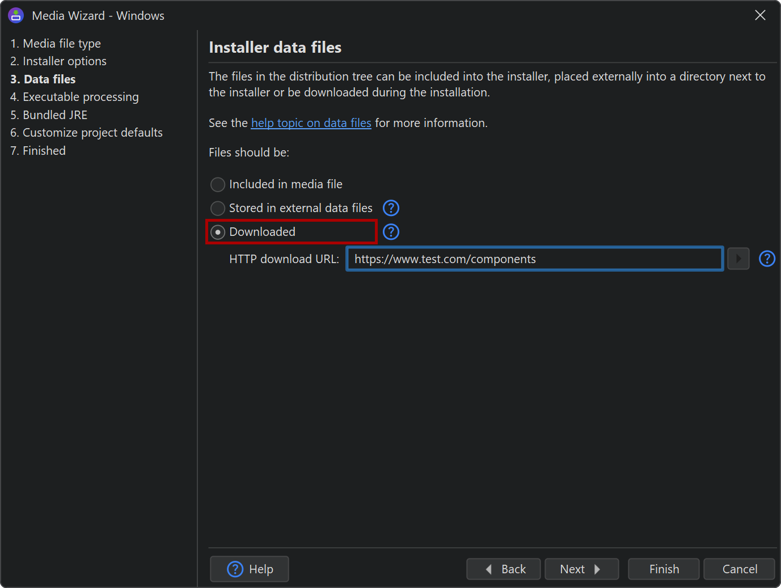Click the arrow button beside URL field
The width and height of the screenshot is (781, 588).
coord(738,259)
